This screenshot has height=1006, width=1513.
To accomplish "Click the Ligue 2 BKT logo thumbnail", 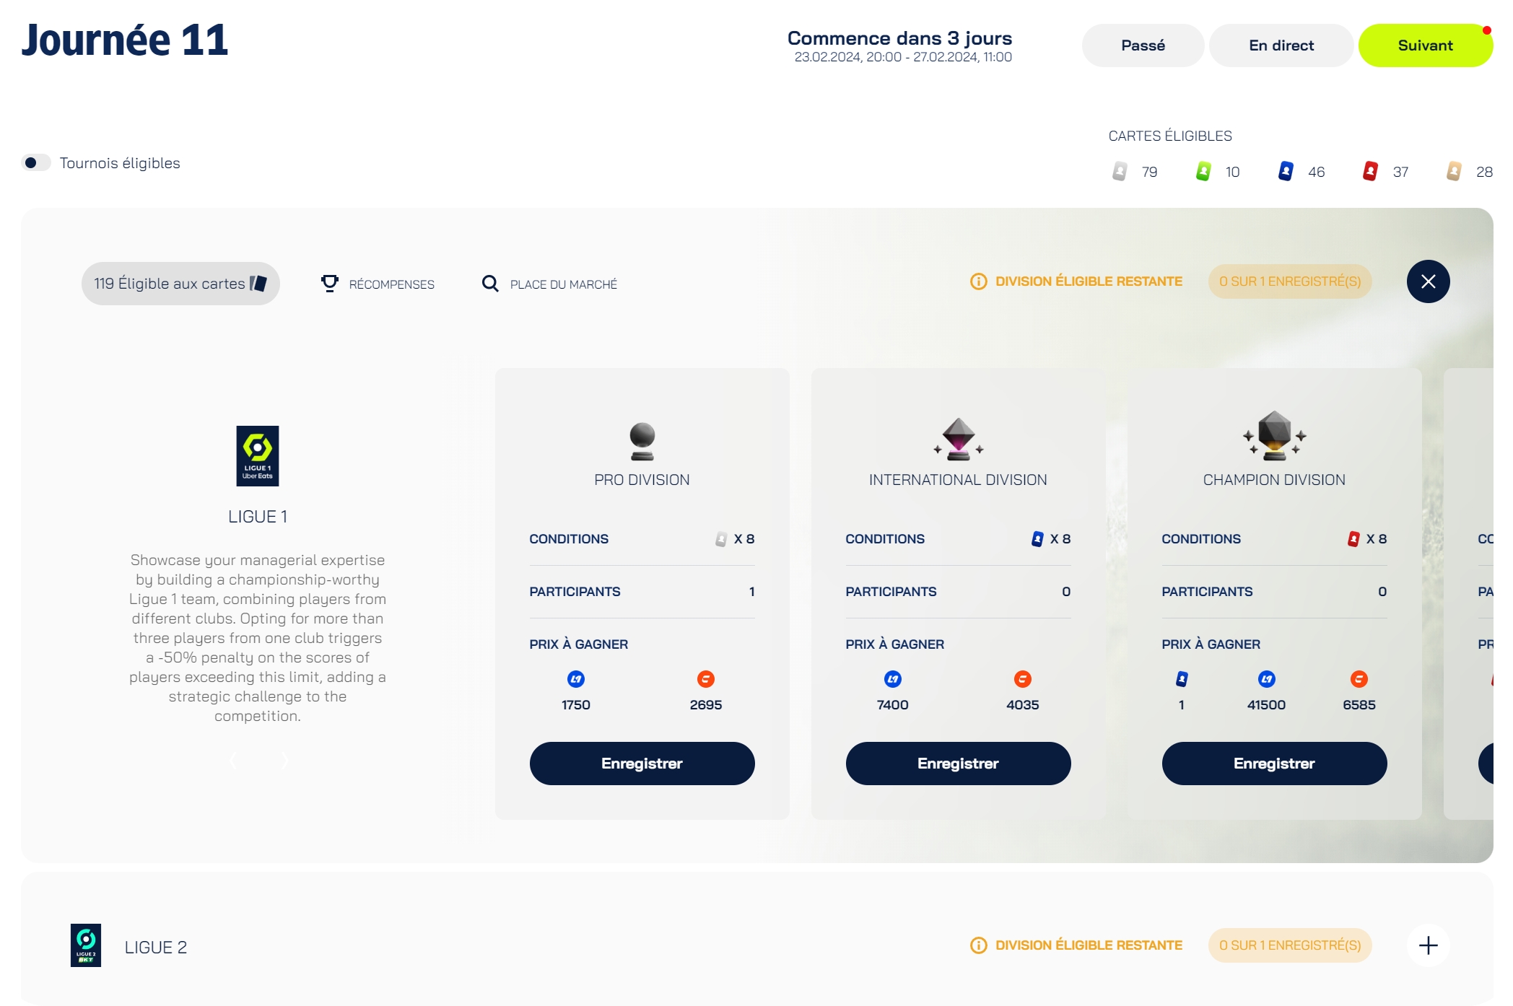I will coord(86,945).
